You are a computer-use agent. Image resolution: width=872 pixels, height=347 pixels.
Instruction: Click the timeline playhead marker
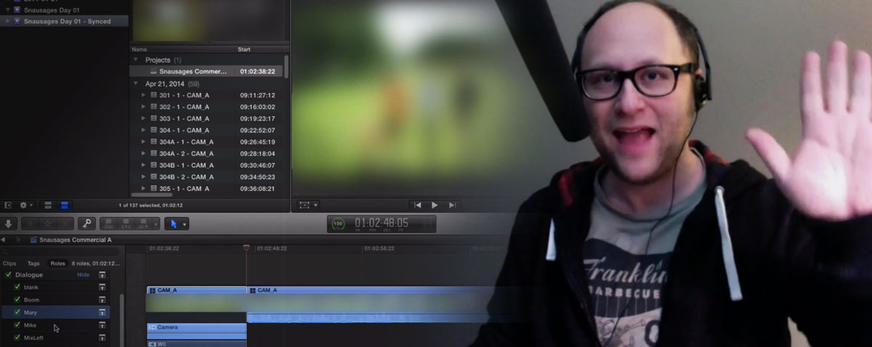tap(246, 248)
